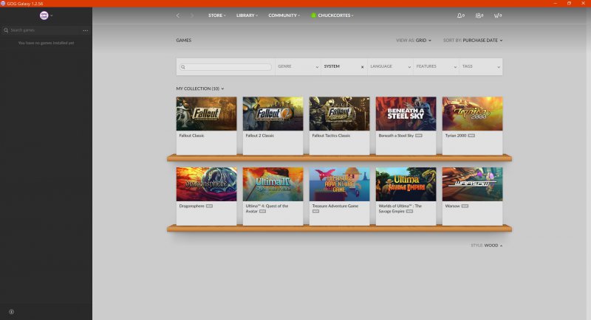Expand the Genre filter dropdown

click(298, 67)
